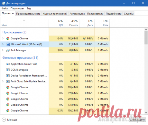Click the Снять задачу button
Image resolution: width=148 pixels, height=125 pixels.
click(137, 120)
